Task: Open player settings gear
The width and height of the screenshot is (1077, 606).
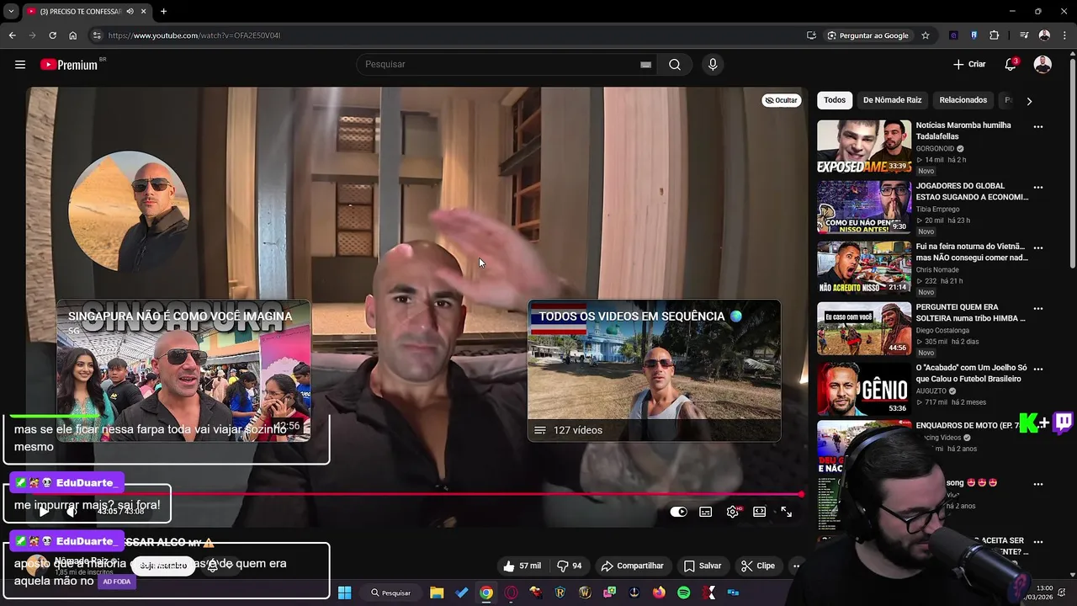Action: pos(733,512)
